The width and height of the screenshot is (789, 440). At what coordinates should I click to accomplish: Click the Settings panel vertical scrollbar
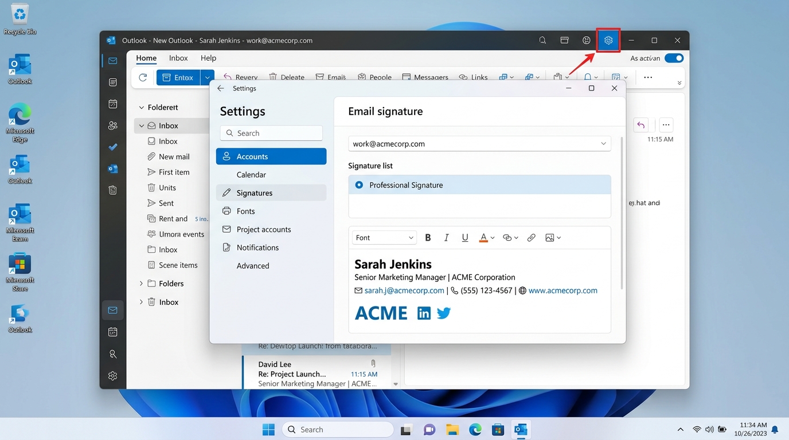[622, 212]
